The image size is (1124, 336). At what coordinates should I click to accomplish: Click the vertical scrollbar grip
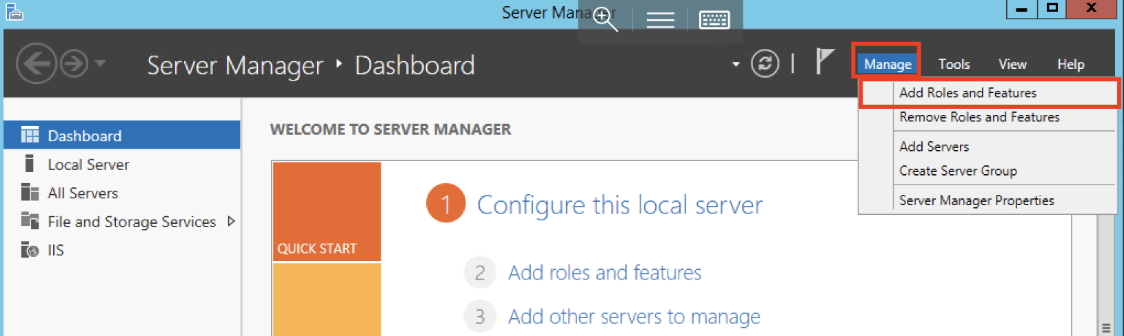[1106, 328]
